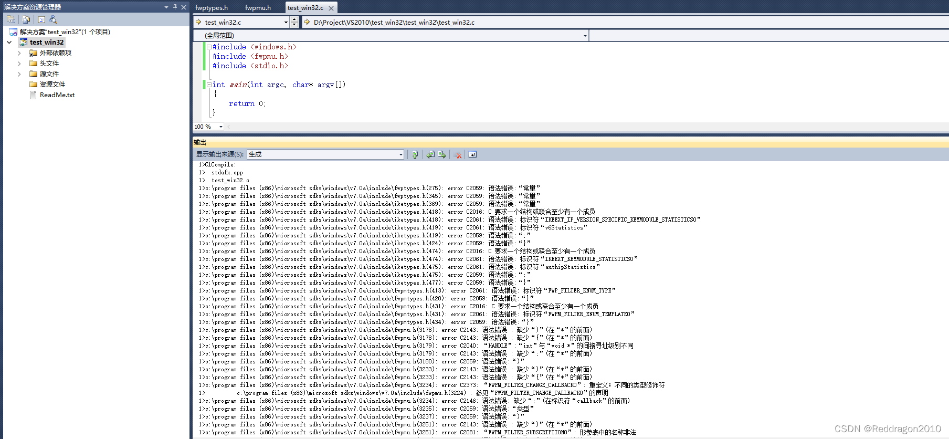This screenshot has height=439, width=949.
Task: Click the #include <windows.h> line
Action: 255,47
